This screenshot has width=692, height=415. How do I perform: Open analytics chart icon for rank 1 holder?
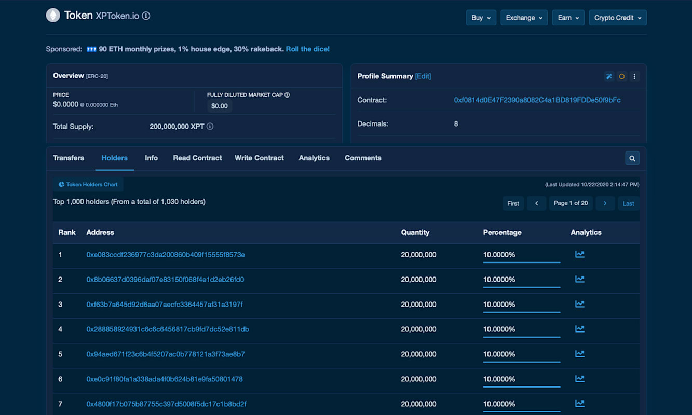point(580,254)
